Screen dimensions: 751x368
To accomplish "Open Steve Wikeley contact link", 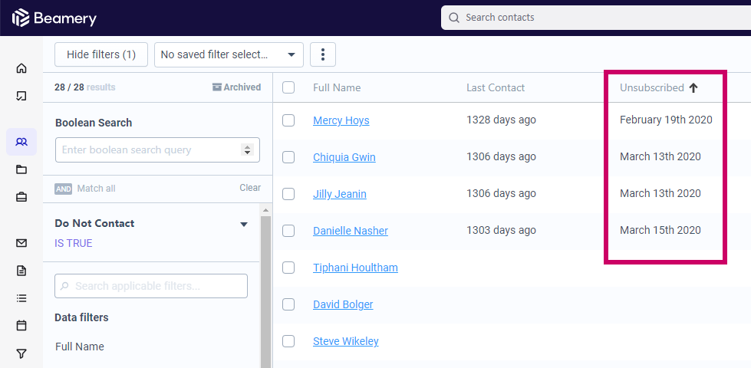I will pyautogui.click(x=346, y=341).
